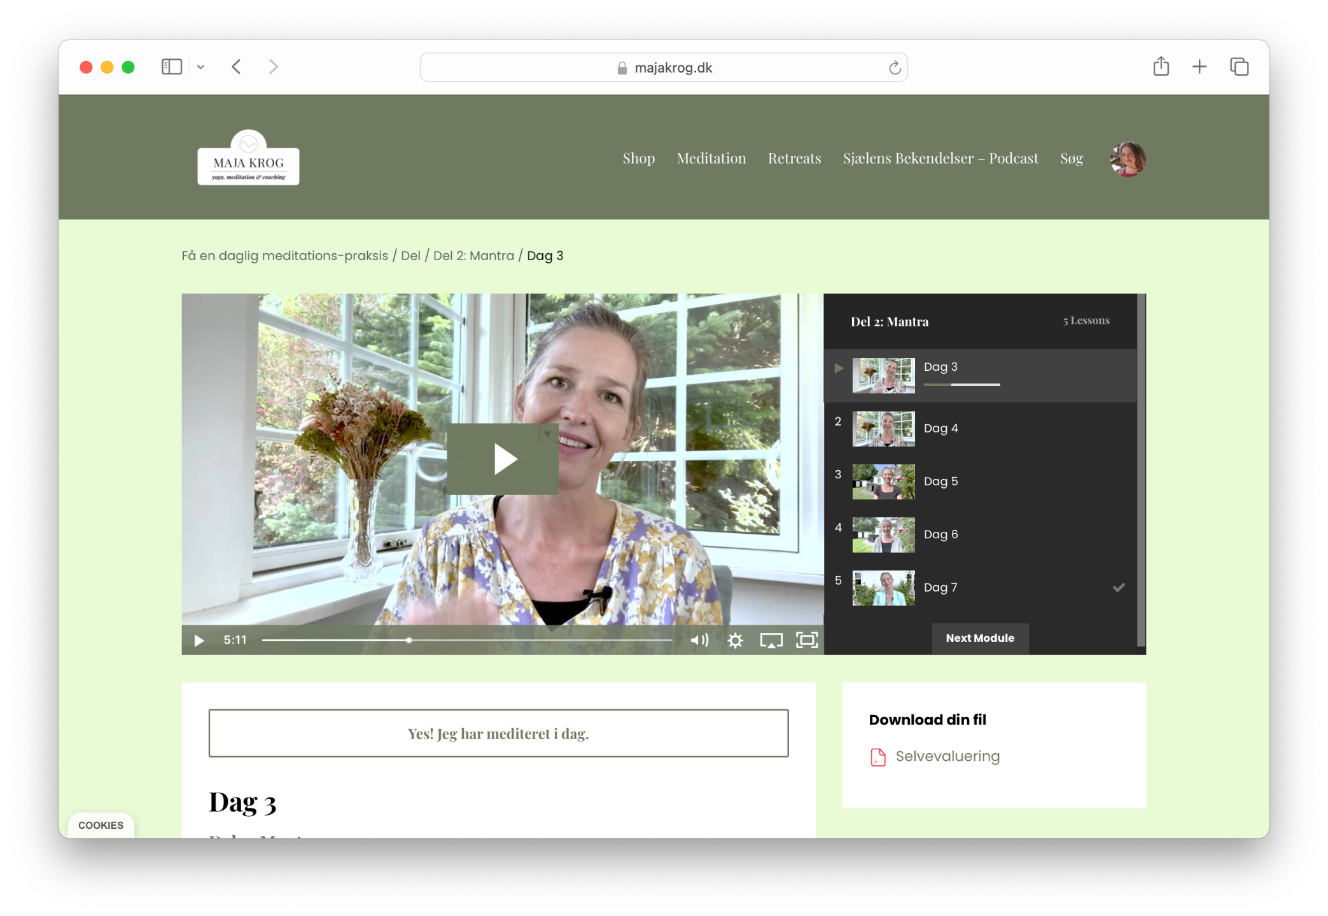This screenshot has width=1328, height=916.
Task: Click the Next Module button
Action: click(979, 638)
